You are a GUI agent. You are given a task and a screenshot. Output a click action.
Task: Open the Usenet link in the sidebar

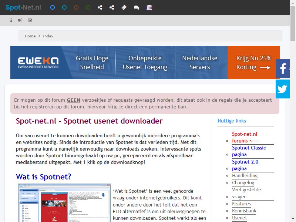[x=239, y=218]
